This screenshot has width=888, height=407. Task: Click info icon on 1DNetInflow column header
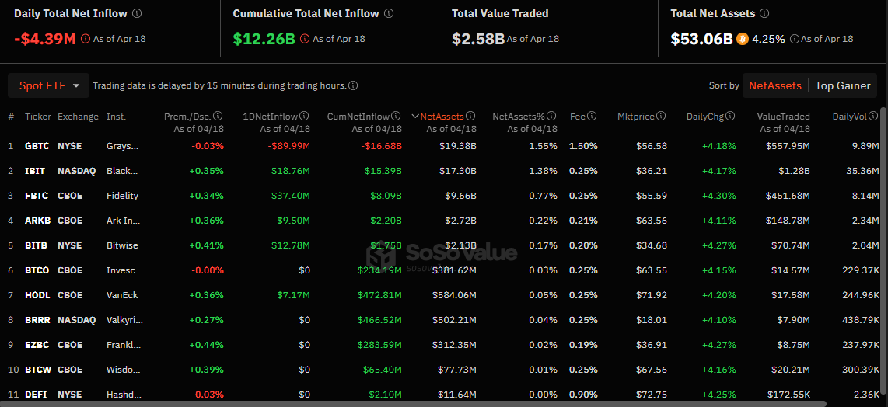[304, 116]
